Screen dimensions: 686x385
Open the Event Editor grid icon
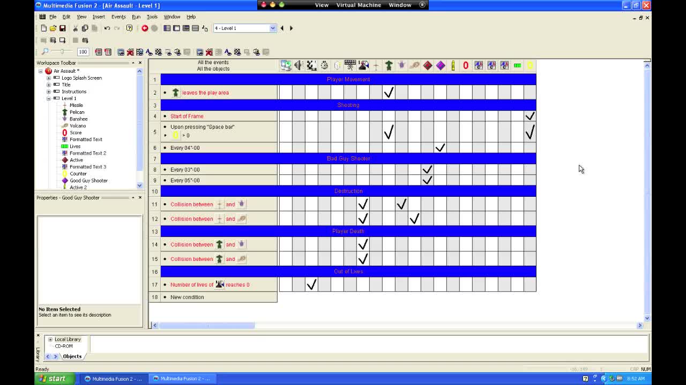pos(186,28)
